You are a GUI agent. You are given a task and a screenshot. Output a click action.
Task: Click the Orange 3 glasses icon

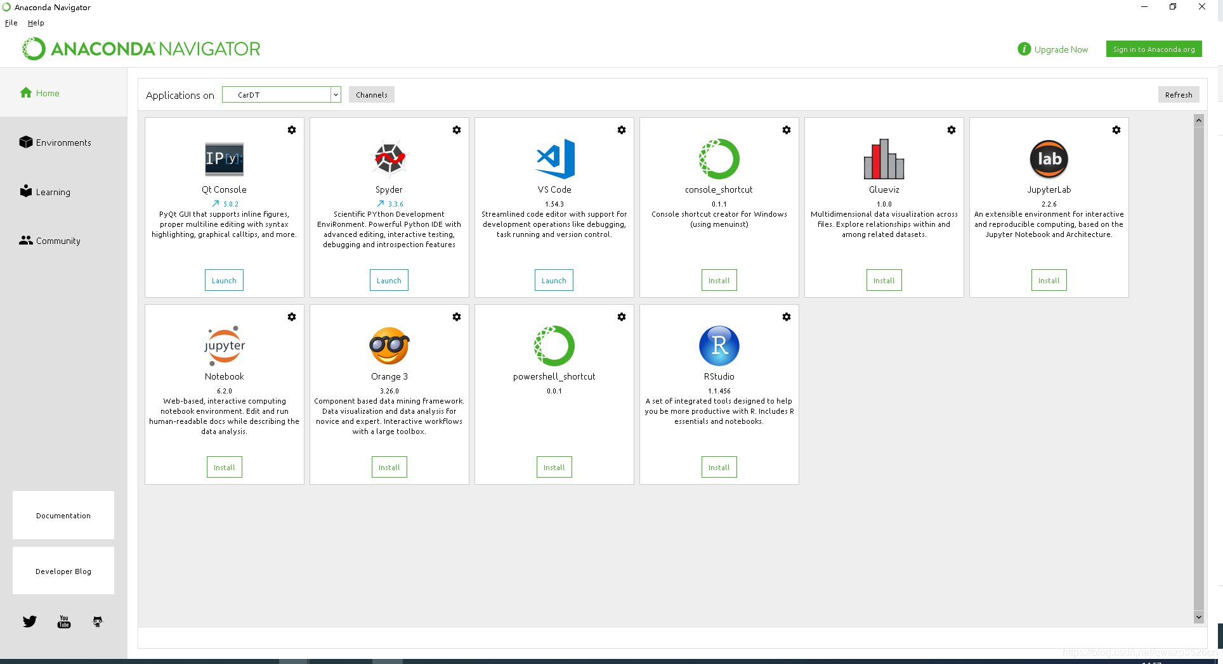point(389,346)
